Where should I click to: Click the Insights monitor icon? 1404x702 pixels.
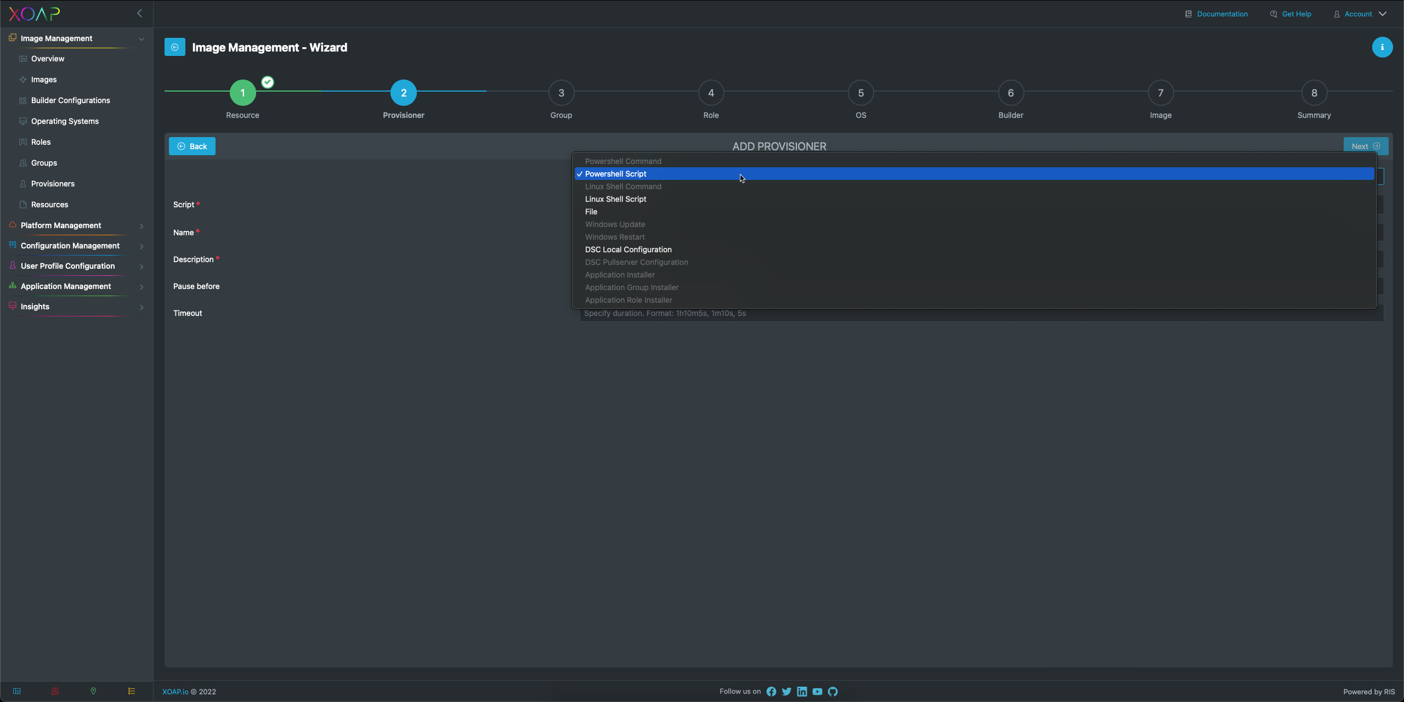coord(13,306)
